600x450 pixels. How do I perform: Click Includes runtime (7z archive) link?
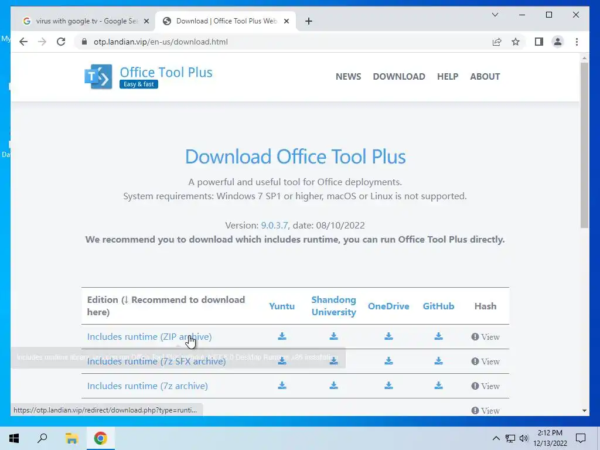pyautogui.click(x=147, y=386)
